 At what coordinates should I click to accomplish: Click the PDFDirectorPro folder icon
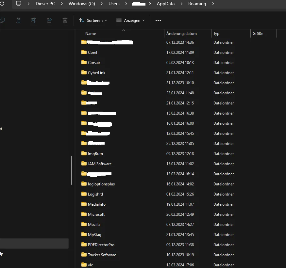tap(84, 244)
